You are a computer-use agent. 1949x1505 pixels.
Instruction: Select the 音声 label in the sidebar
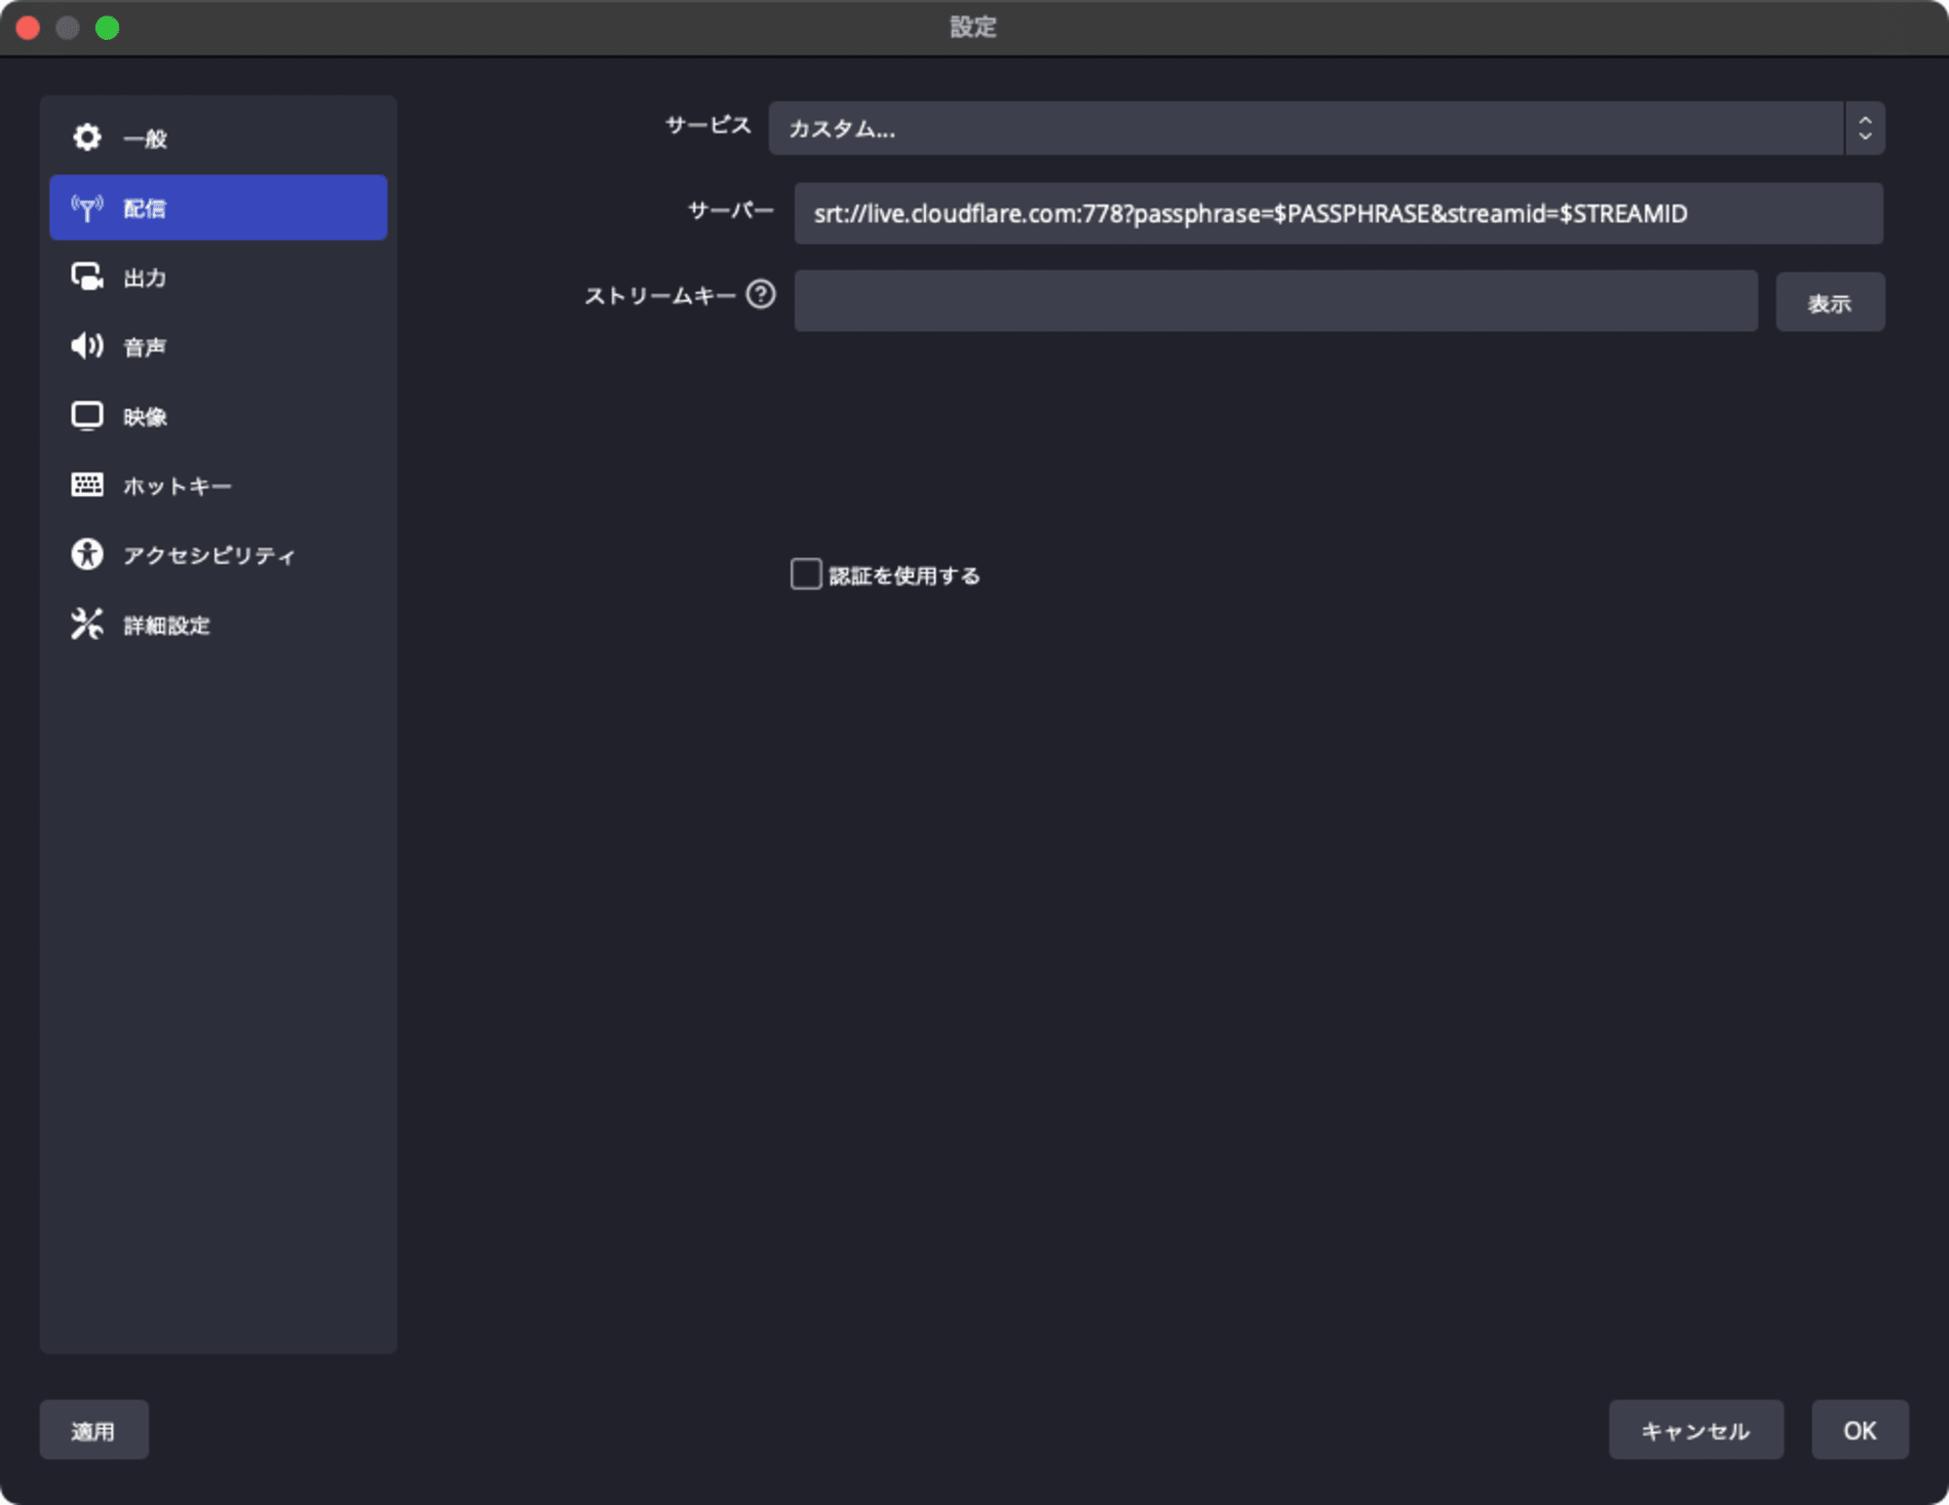[145, 348]
